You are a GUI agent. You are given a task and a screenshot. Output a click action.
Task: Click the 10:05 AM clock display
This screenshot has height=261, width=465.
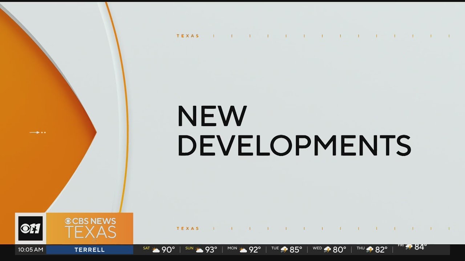31,250
